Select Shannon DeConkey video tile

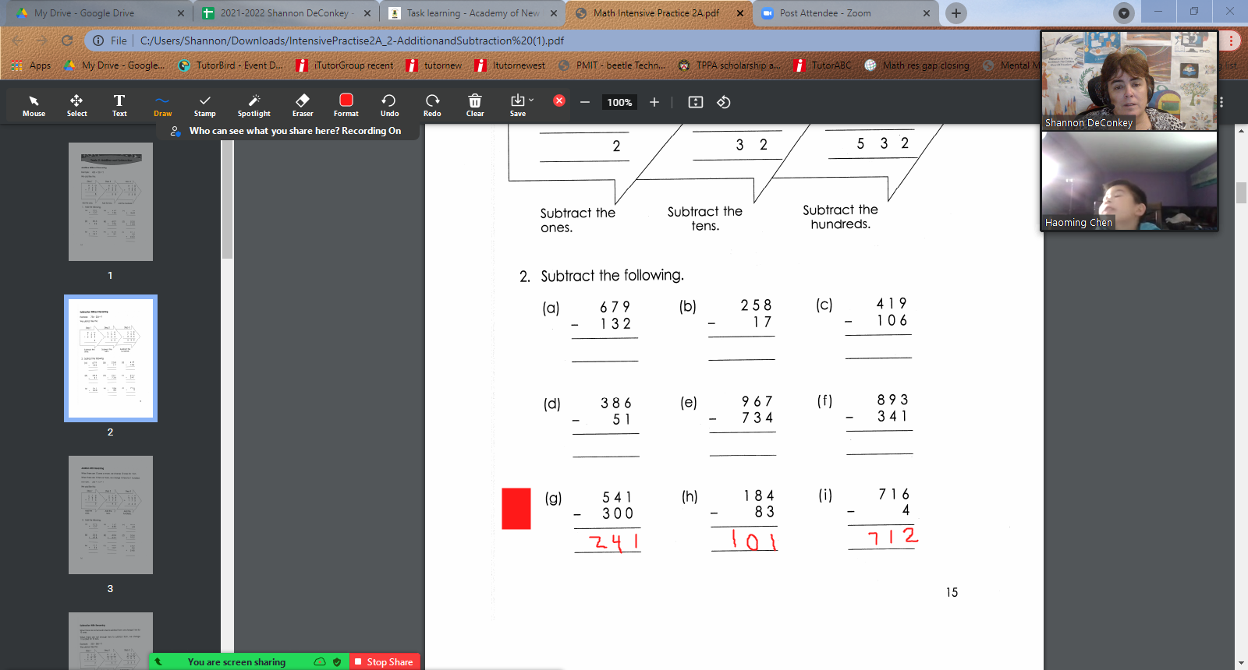1129,80
